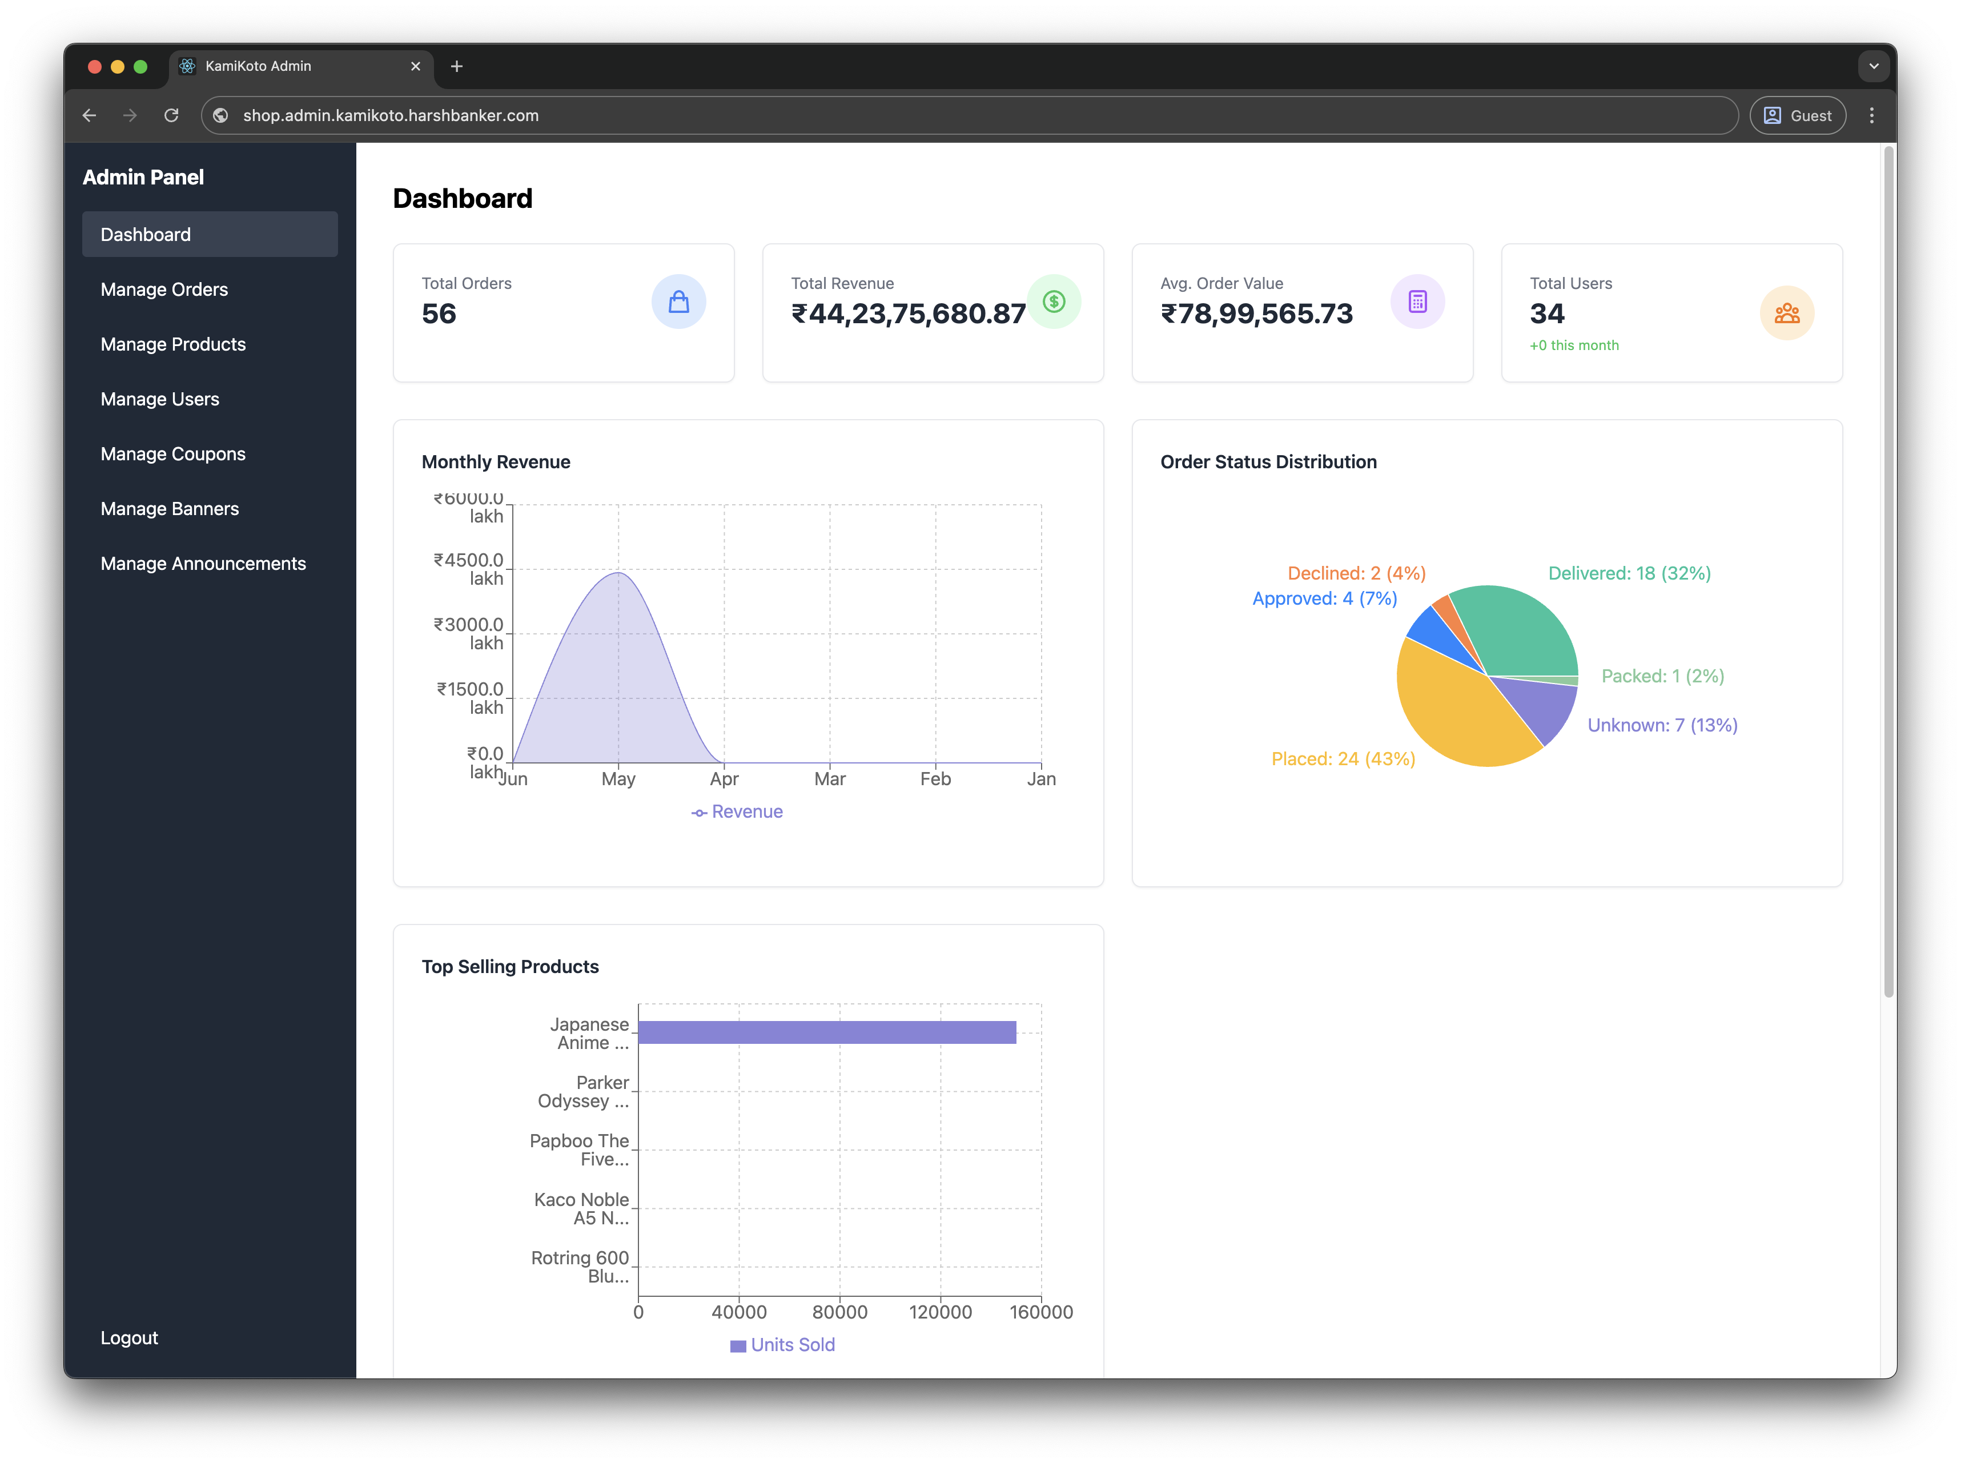The height and width of the screenshot is (1463, 1961).
Task: Go back using the browser back arrow
Action: pyautogui.click(x=90, y=115)
